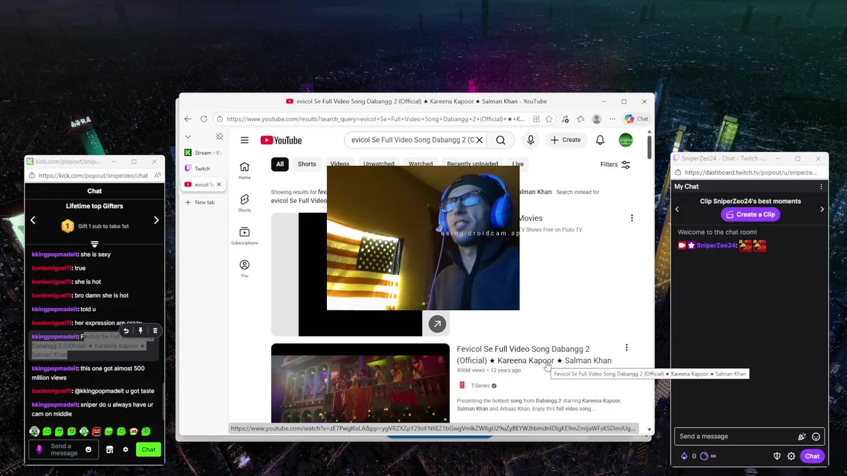Go back in the Edge browser
The height and width of the screenshot is (476, 847).
pos(188,119)
